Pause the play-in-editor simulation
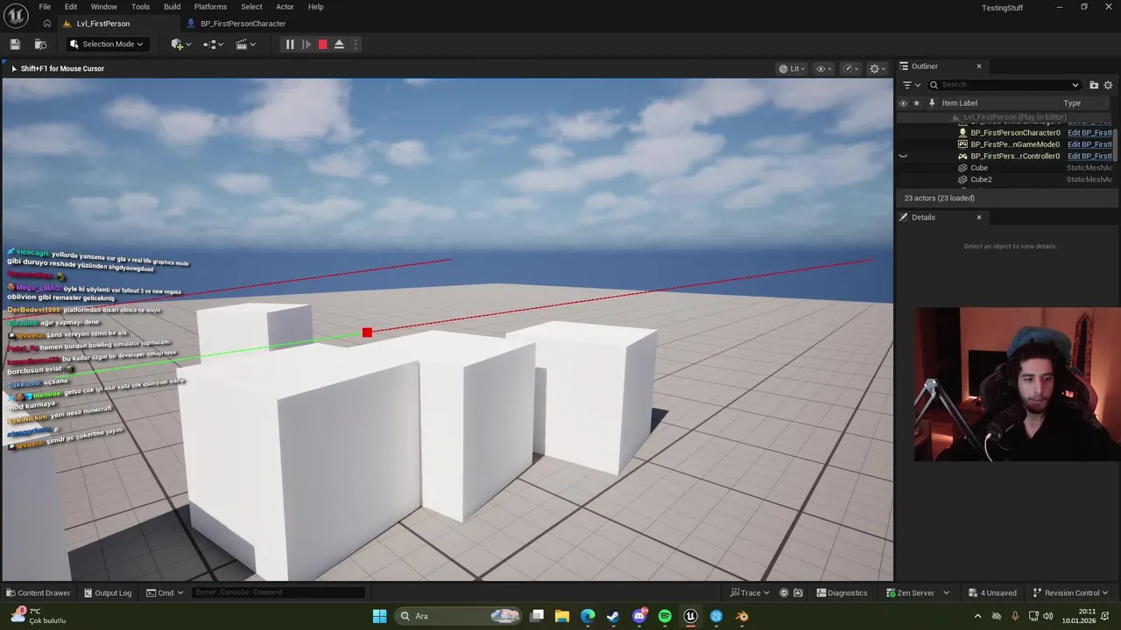 (x=290, y=45)
